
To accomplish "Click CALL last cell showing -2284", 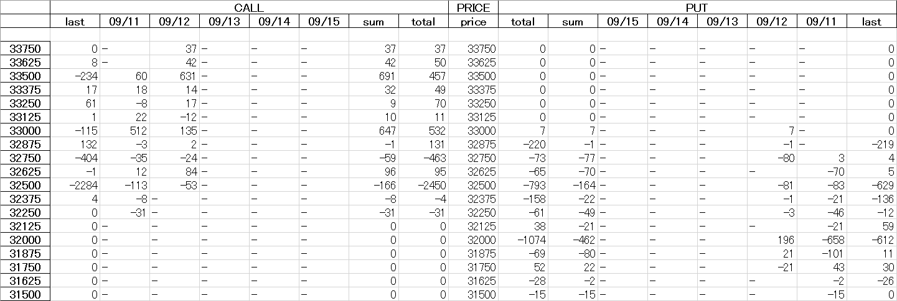I will click(x=75, y=185).
